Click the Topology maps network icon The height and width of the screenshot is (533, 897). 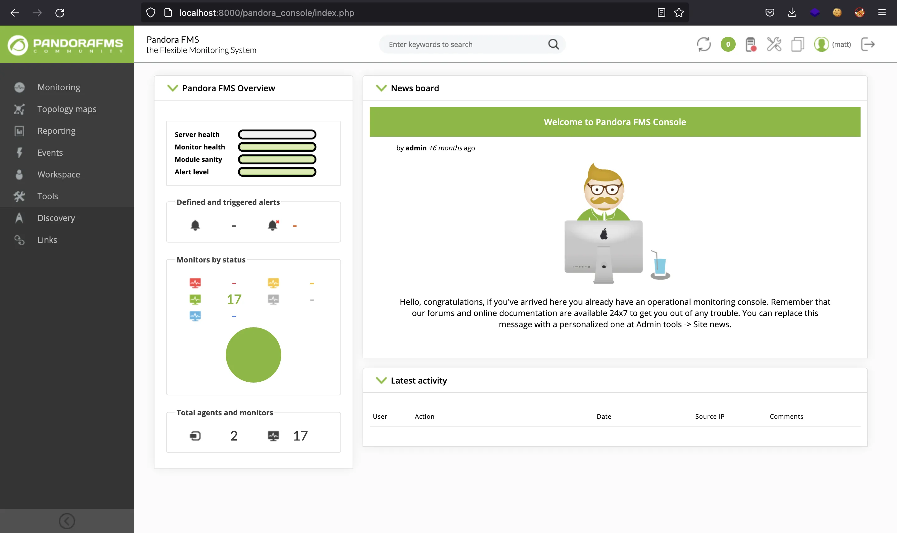click(x=19, y=109)
